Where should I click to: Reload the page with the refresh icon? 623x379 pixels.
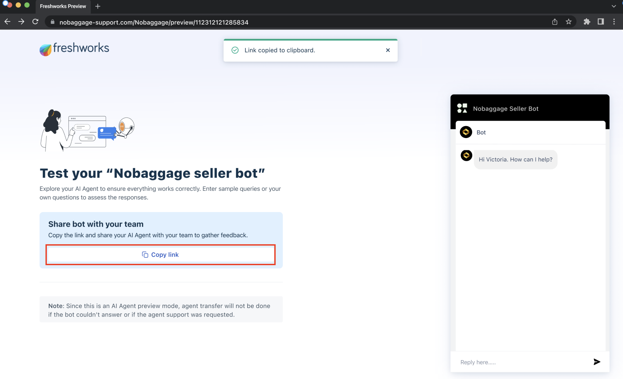(x=35, y=22)
